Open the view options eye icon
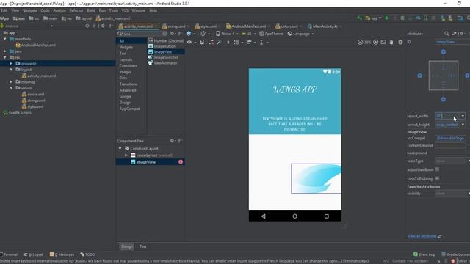 pos(189,43)
